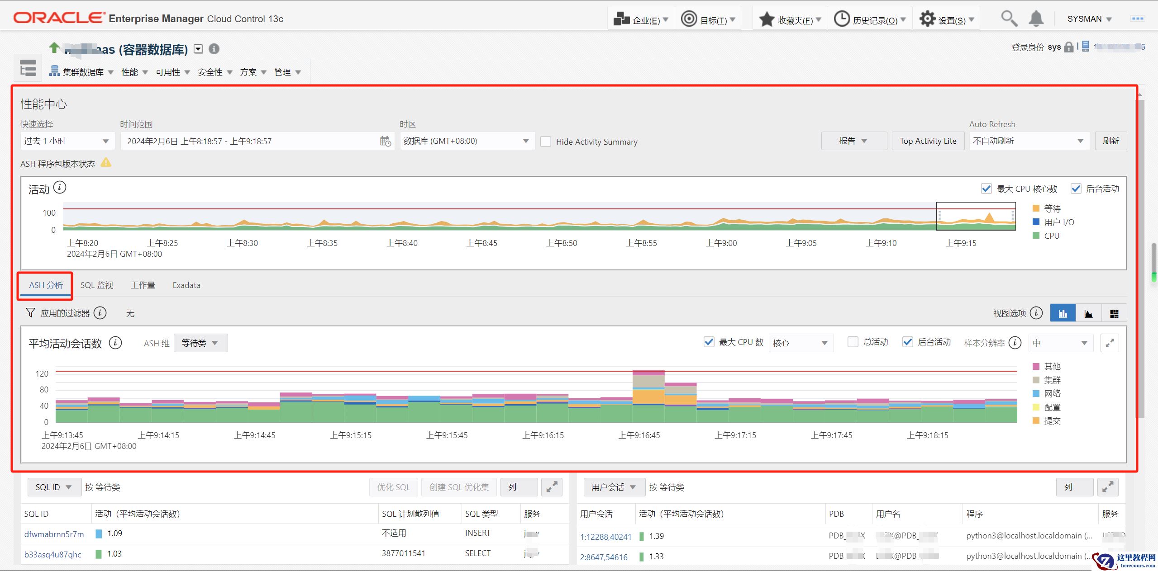Check the Hide Activity Summary checkbox
This screenshot has height=571, width=1158.
coord(546,142)
